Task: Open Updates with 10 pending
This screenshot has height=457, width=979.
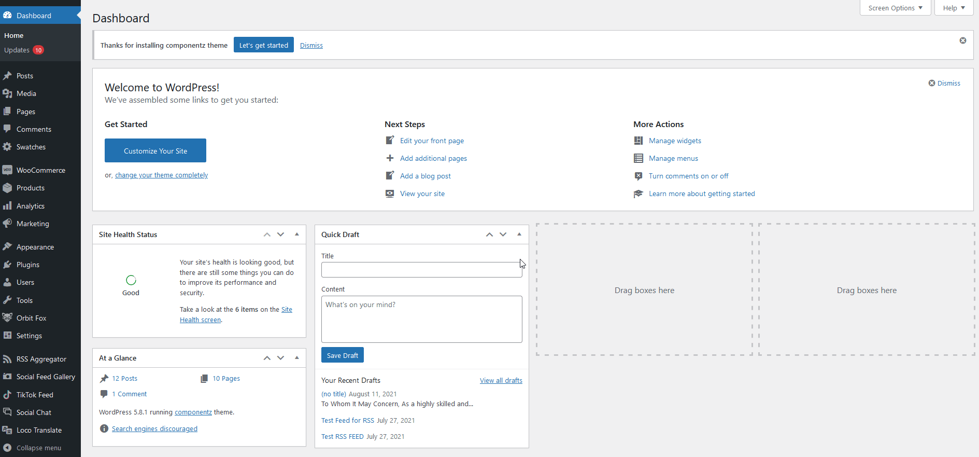Action: pos(24,50)
